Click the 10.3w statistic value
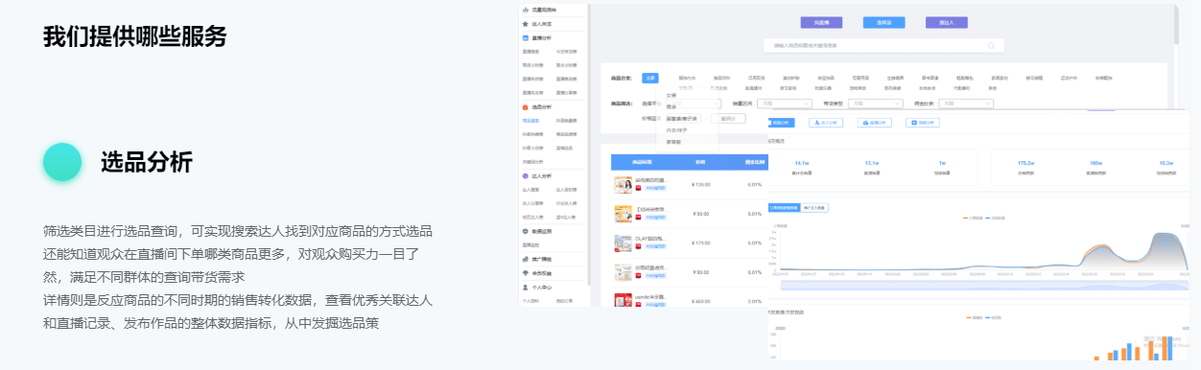The image size is (1201, 370). click(1166, 163)
